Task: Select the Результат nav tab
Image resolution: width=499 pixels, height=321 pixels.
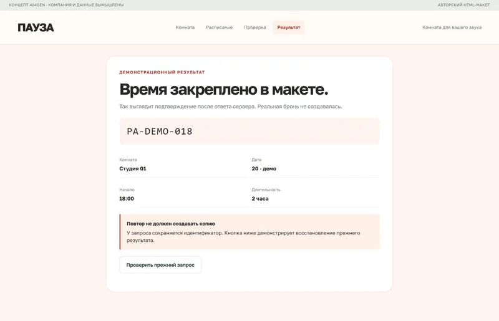Action: click(x=289, y=27)
